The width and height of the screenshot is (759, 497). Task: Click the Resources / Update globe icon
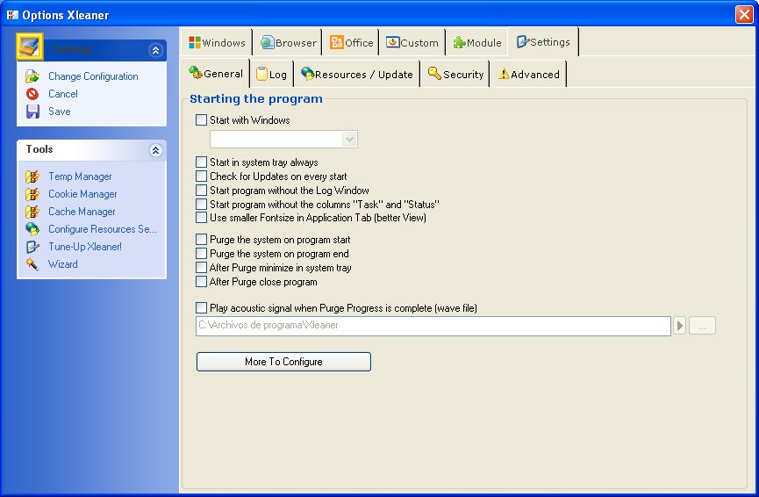(307, 74)
